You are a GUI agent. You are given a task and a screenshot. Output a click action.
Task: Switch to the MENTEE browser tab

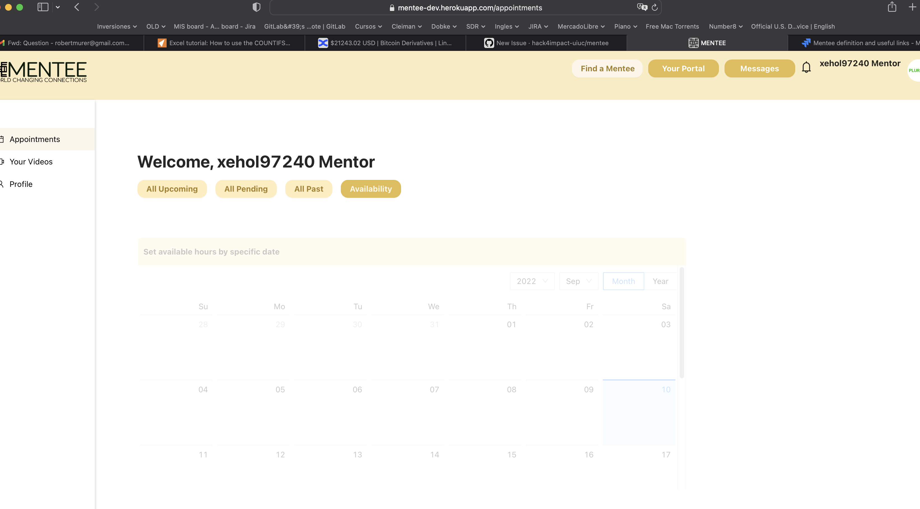coord(707,42)
